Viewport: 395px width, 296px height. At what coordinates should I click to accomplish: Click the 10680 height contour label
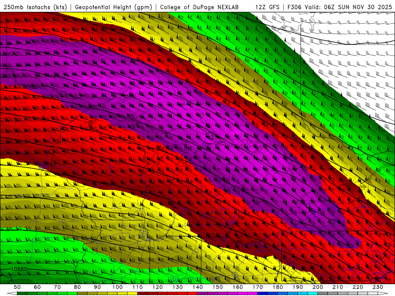click(19, 269)
